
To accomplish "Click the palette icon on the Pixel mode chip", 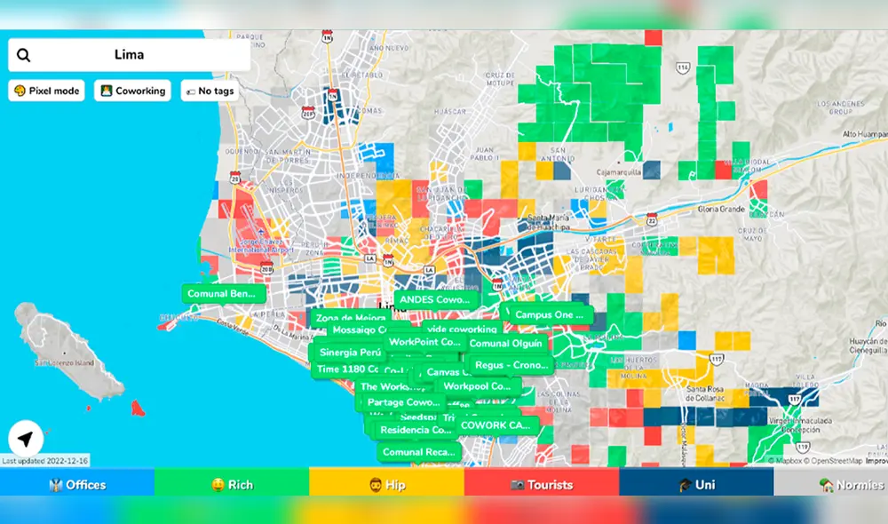I will (20, 90).
